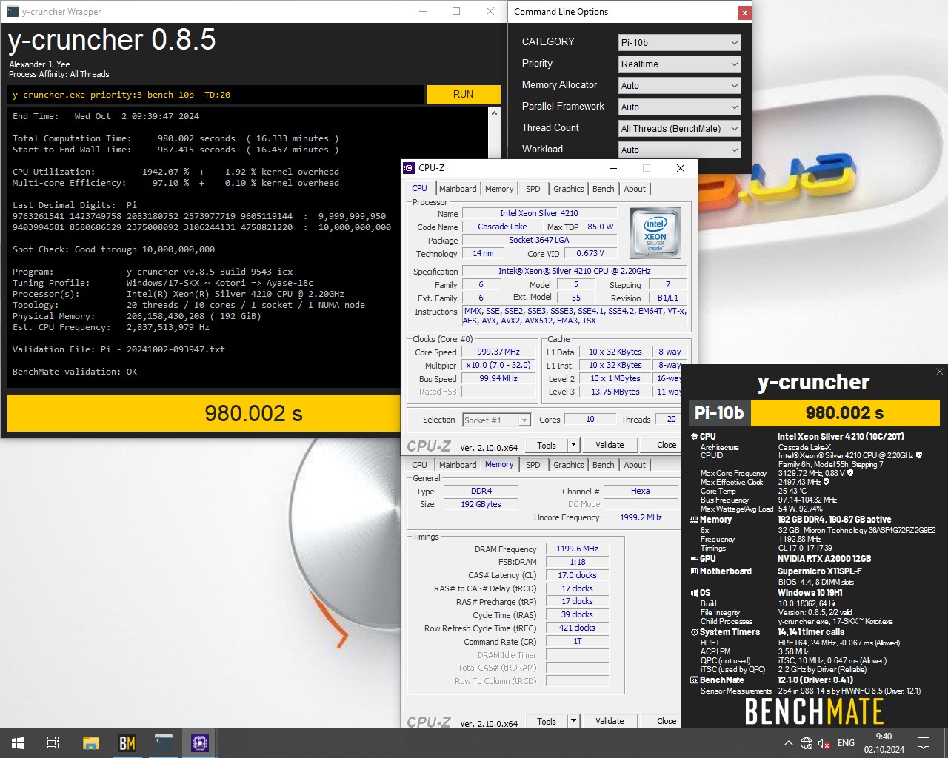
Task: Click the CPU section icon in BenchMate
Action: [694, 437]
